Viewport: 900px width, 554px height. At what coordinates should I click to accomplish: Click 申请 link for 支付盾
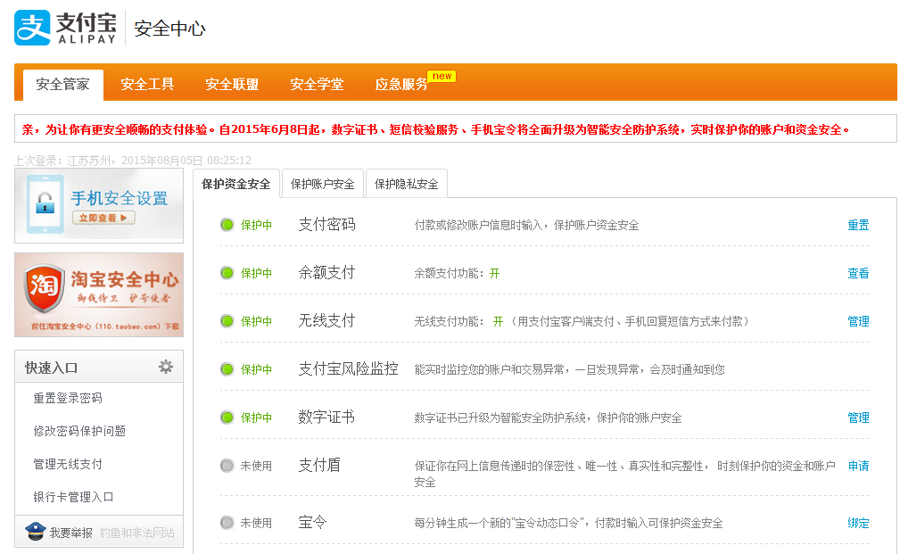tap(858, 466)
